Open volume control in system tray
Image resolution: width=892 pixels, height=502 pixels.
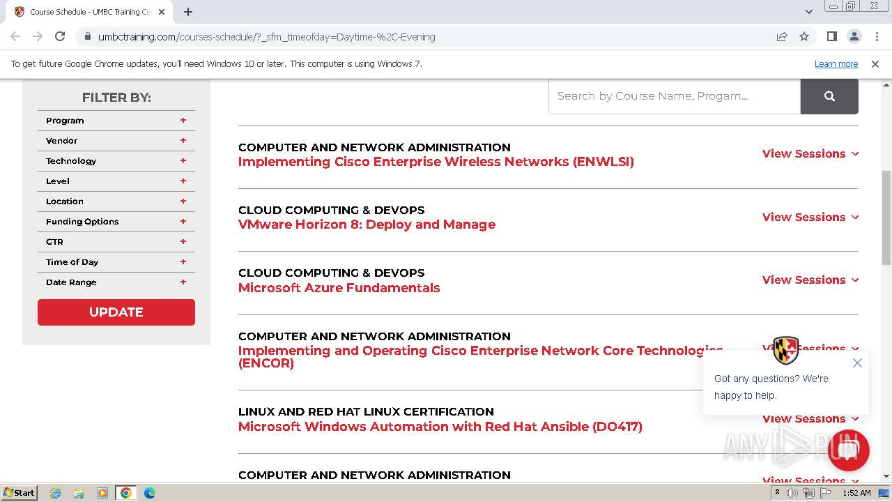point(792,493)
